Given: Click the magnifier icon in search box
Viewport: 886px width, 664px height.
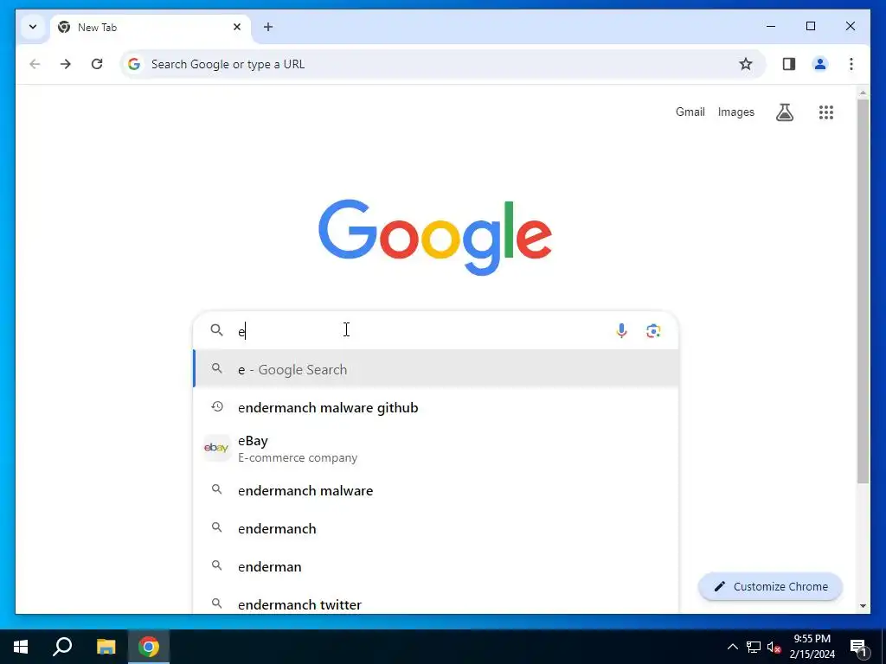Looking at the screenshot, I should tap(217, 330).
